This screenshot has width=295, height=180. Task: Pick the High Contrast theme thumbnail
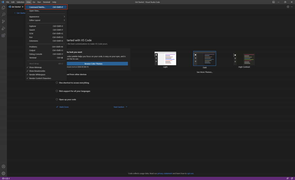point(244,59)
